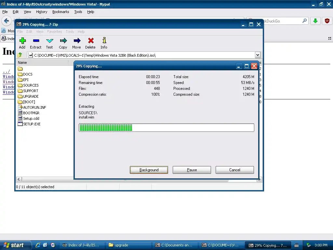Open the Mypal Bookmarks menu
The width and height of the screenshot is (333, 250).
click(61, 12)
